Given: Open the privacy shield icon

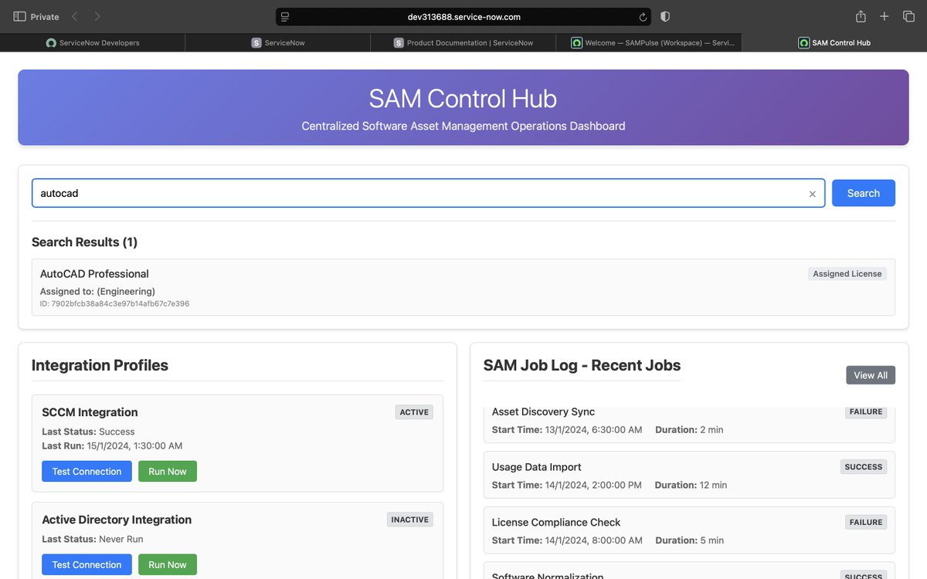Looking at the screenshot, I should click(665, 16).
